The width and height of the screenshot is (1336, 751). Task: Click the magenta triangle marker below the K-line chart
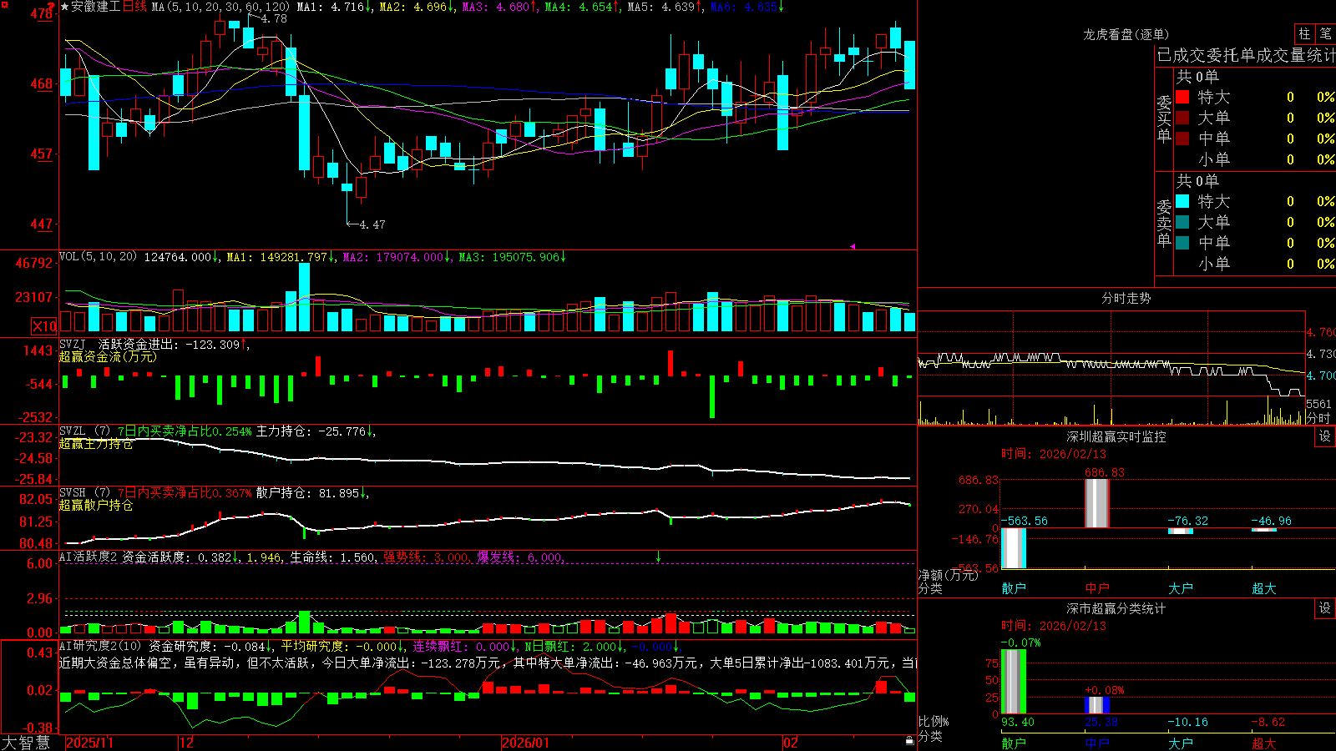853,246
